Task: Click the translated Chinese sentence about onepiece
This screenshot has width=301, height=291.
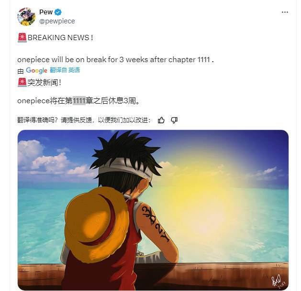Action: click(78, 101)
